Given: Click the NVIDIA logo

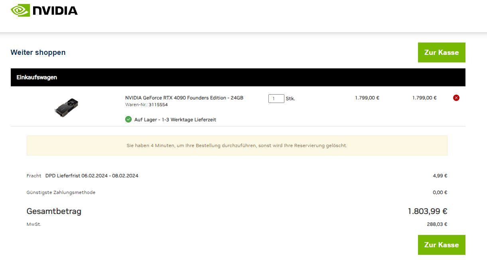Looking at the screenshot, I should click(x=44, y=10).
